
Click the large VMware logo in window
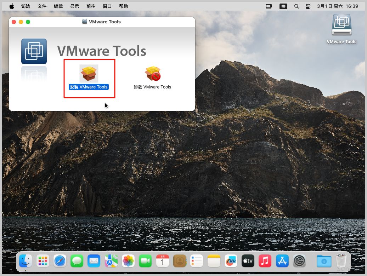pyautogui.click(x=34, y=51)
